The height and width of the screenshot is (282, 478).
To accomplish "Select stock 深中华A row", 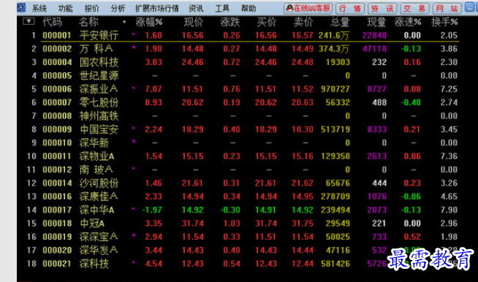I will 243,210.
